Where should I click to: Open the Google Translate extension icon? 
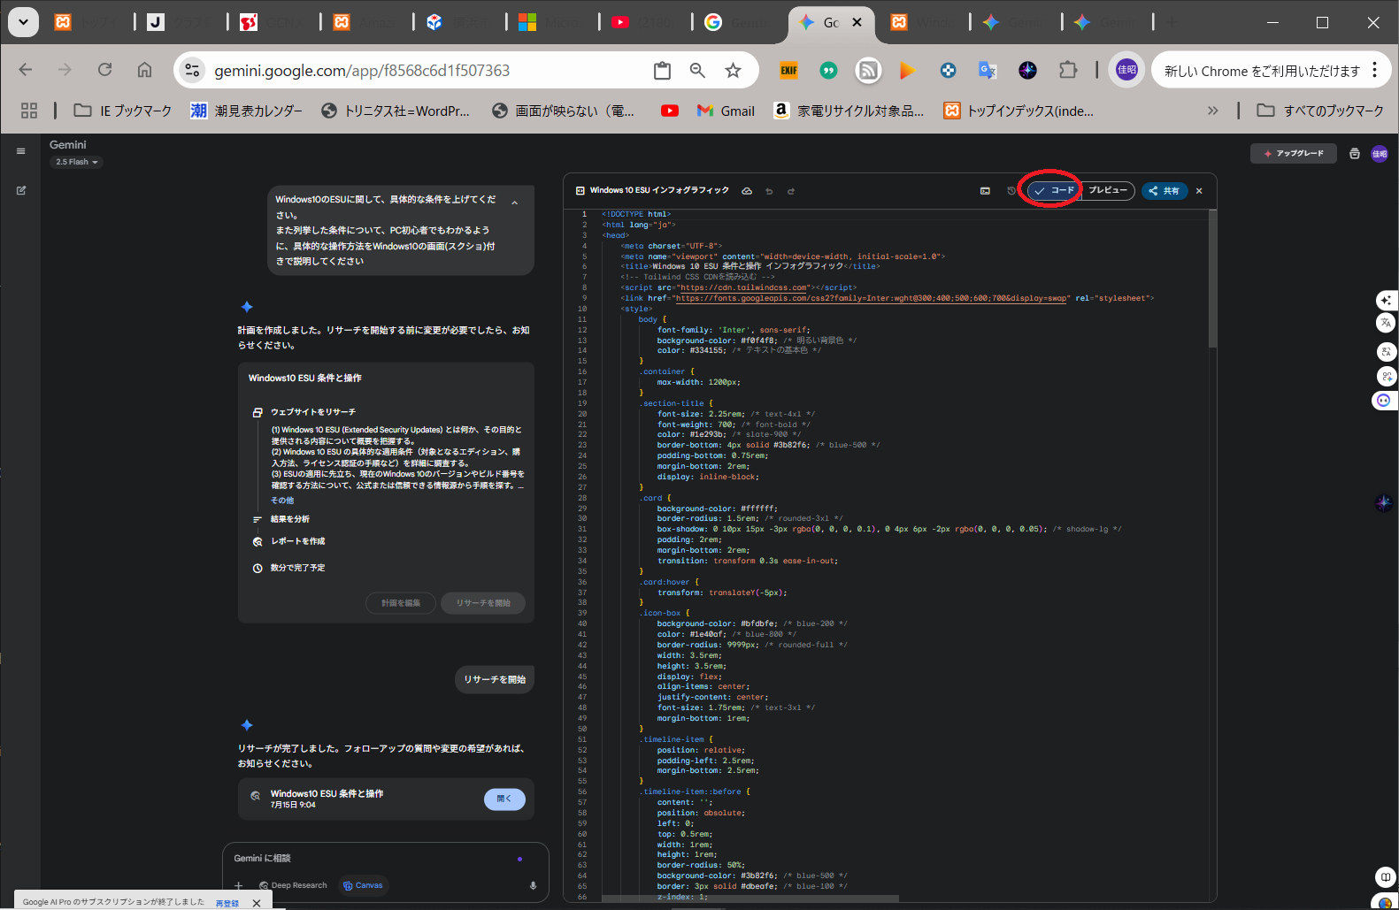[988, 71]
